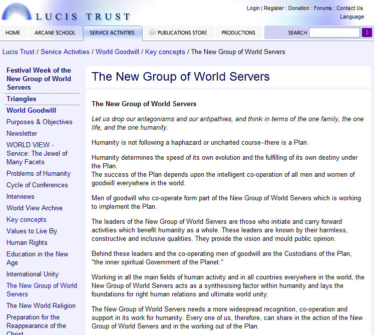Open World View Archive link
This screenshot has height=335, width=379.
[35, 208]
